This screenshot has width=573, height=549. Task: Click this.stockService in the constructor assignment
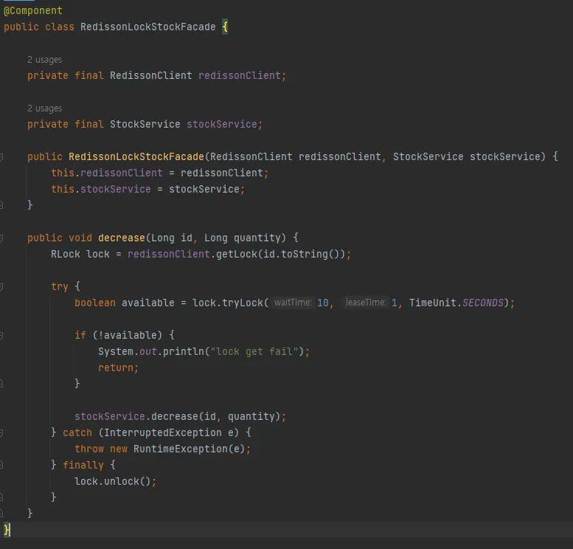coord(101,189)
